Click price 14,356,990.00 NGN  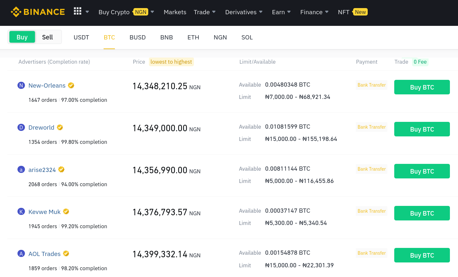[166, 170]
